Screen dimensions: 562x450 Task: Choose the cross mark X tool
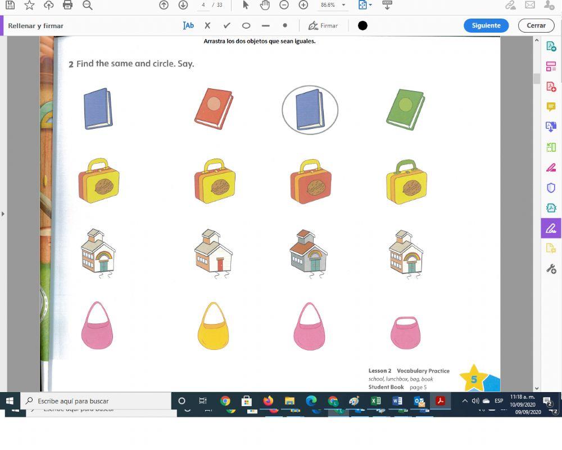click(207, 25)
